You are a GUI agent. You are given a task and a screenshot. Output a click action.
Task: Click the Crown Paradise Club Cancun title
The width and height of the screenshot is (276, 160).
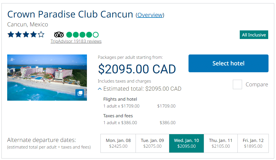tap(70, 14)
